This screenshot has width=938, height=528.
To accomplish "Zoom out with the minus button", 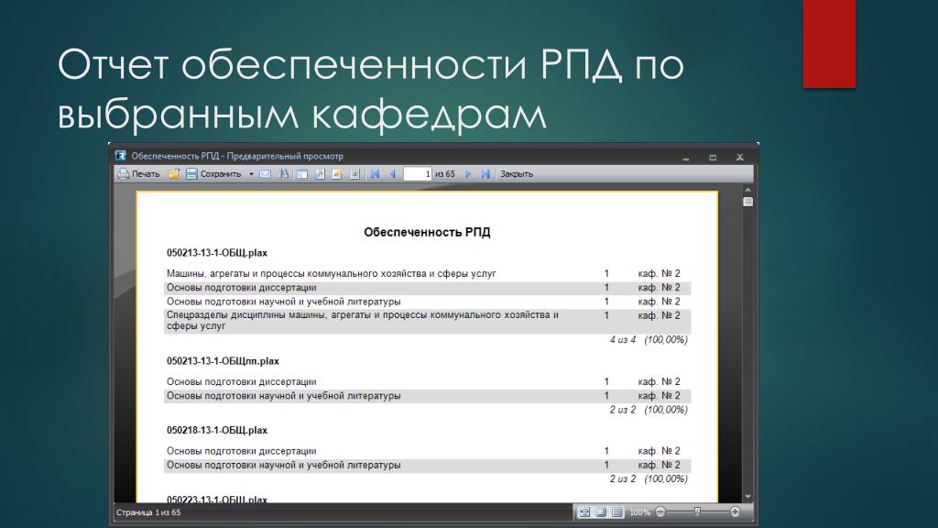I will pos(660,511).
